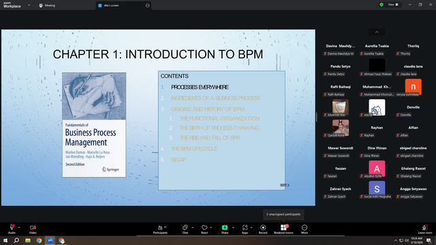
Task: Open the View layout dropdown
Action: pos(393,5)
